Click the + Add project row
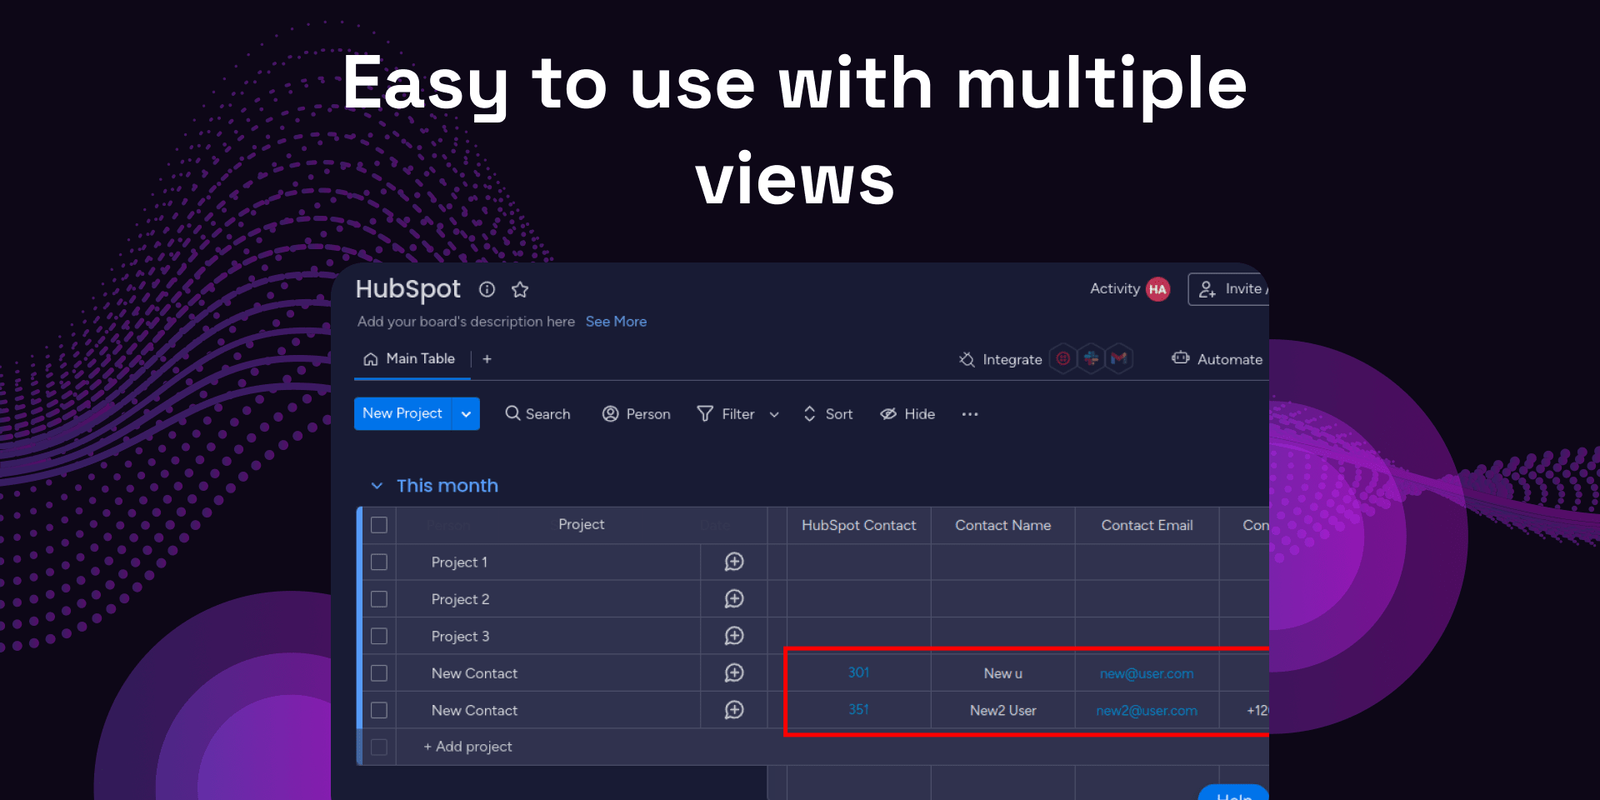Screen dimensions: 1600x800 click(467, 747)
